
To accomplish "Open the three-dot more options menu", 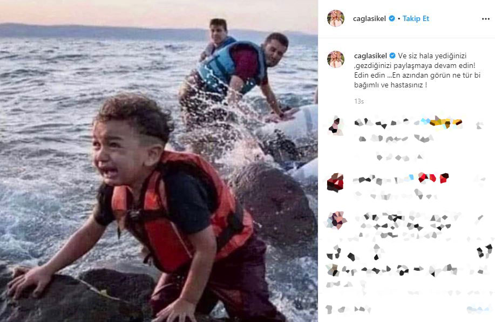I will (485, 19).
